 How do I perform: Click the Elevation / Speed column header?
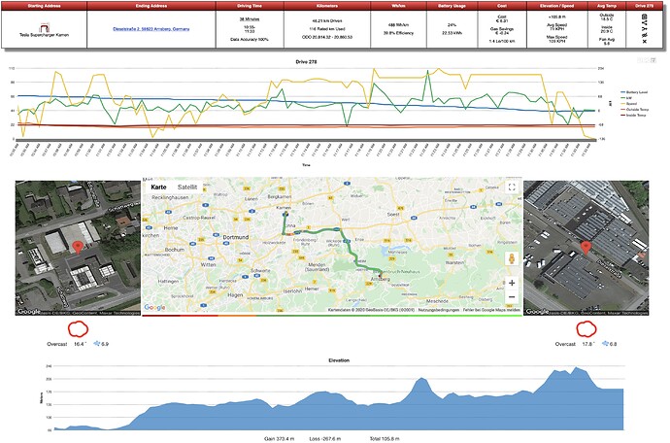tap(557, 6)
